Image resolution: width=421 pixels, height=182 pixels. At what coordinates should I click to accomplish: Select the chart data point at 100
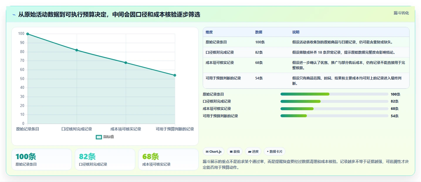point(28,34)
